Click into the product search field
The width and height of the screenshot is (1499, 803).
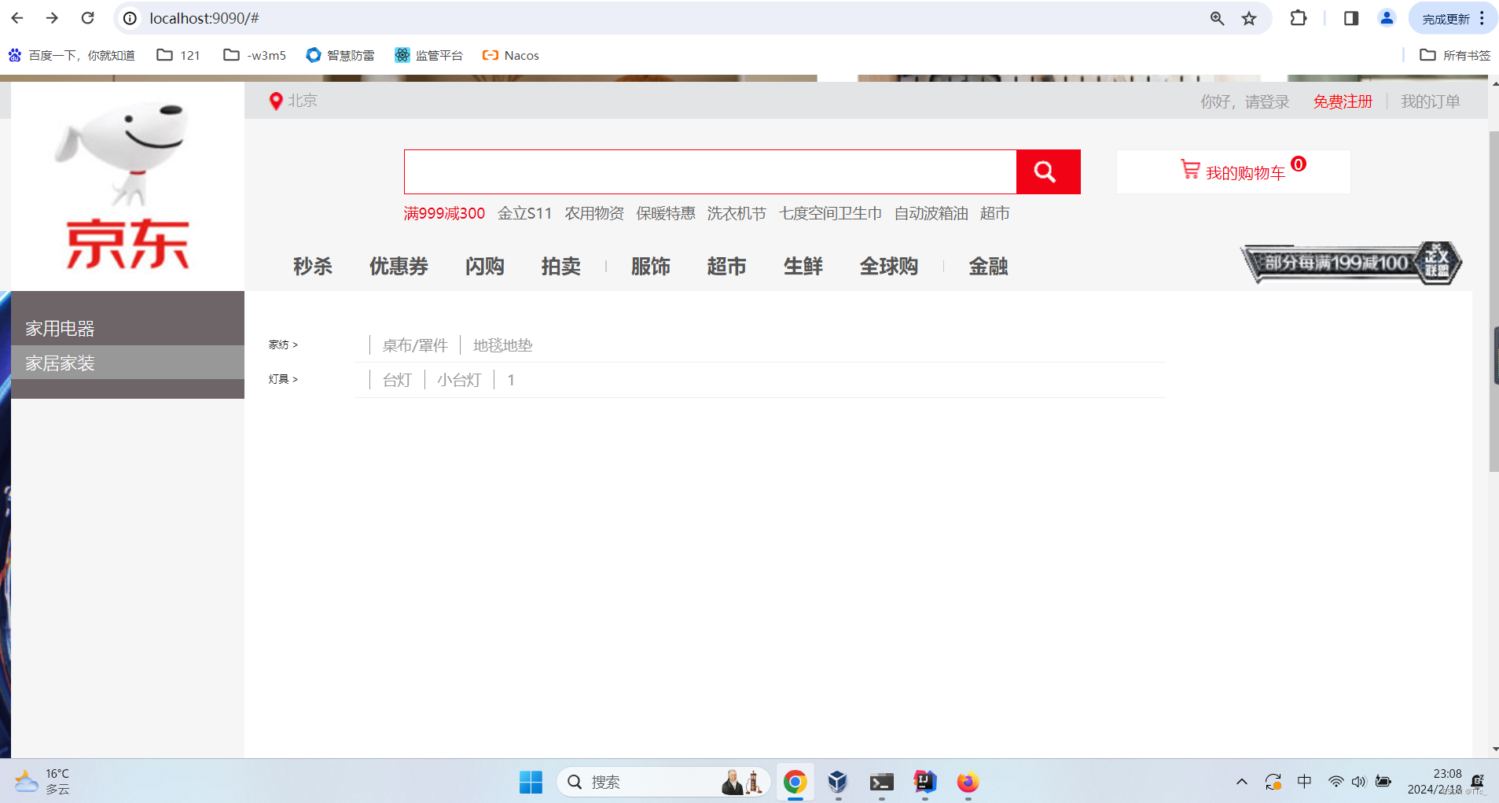(711, 171)
